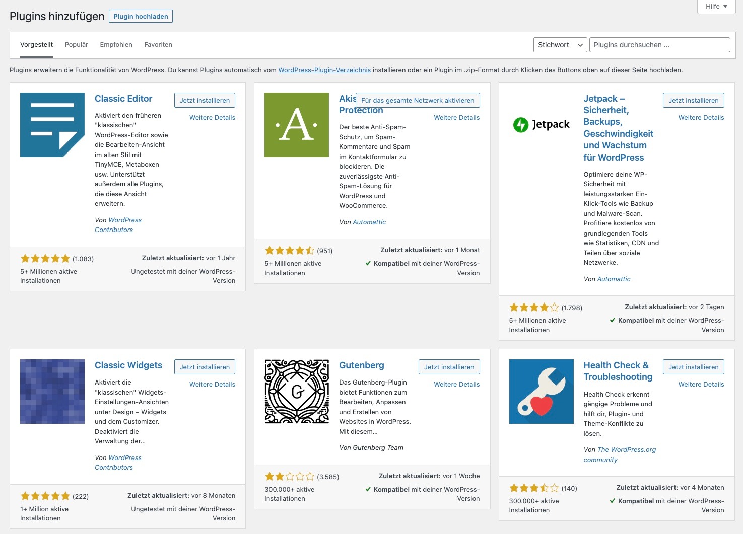Click the Classic Editor star rating
The image size is (743, 534).
point(45,259)
